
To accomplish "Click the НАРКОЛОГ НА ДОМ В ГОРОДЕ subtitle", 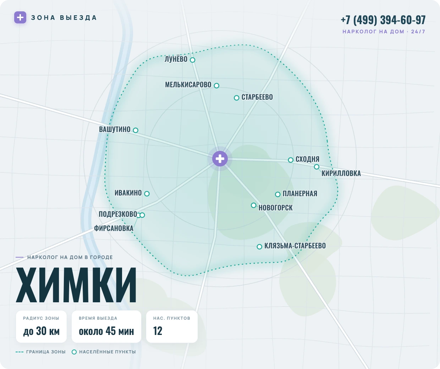I will (70, 257).
